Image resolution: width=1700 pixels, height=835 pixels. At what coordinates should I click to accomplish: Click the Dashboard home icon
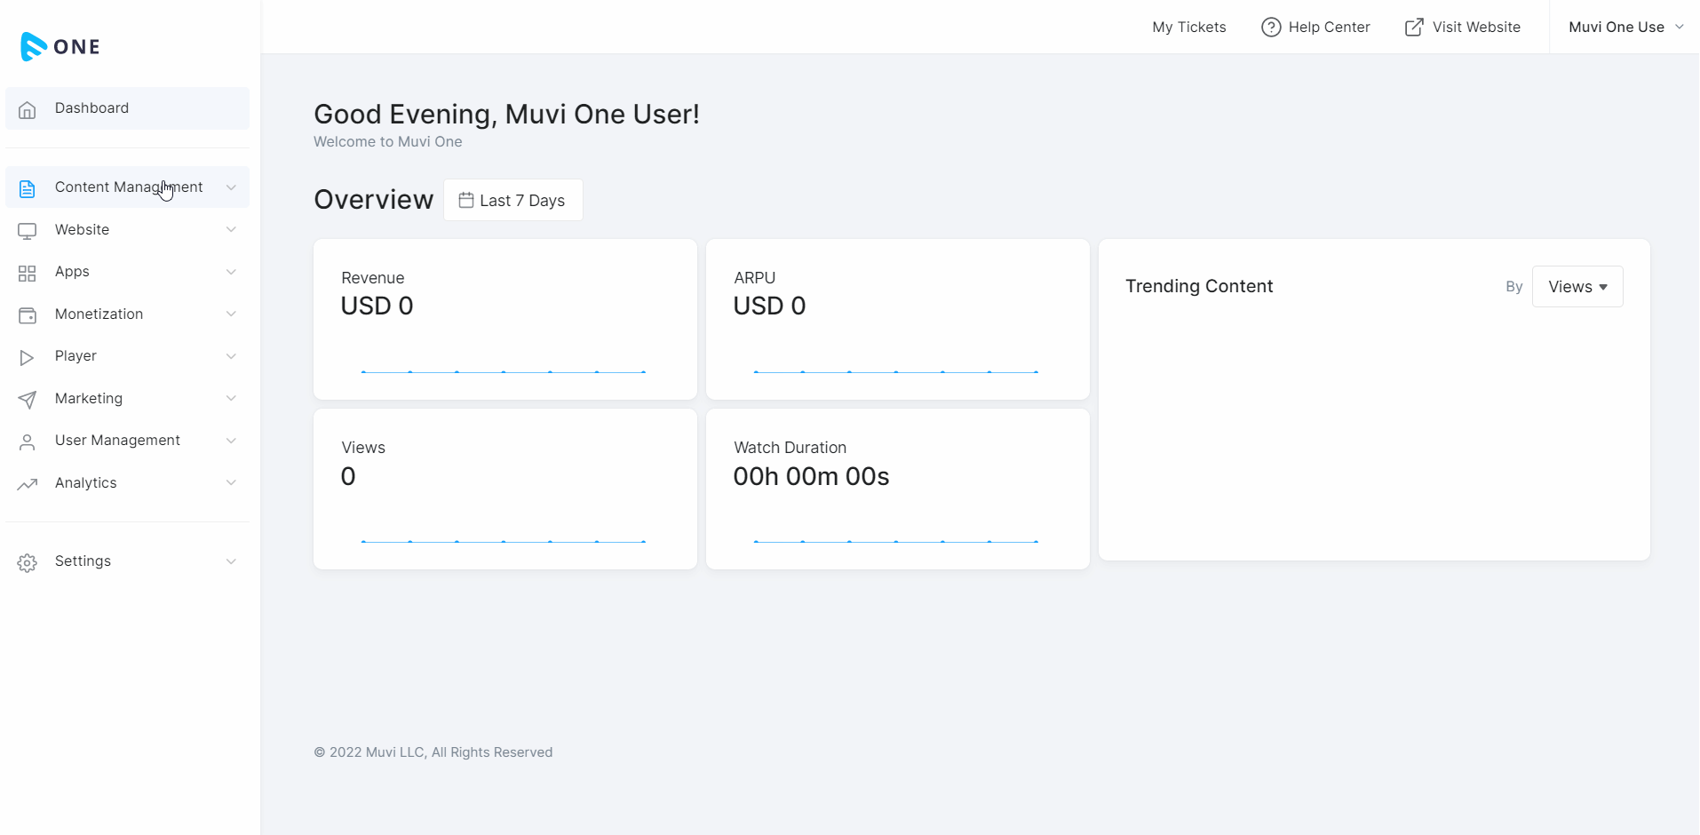tap(28, 109)
